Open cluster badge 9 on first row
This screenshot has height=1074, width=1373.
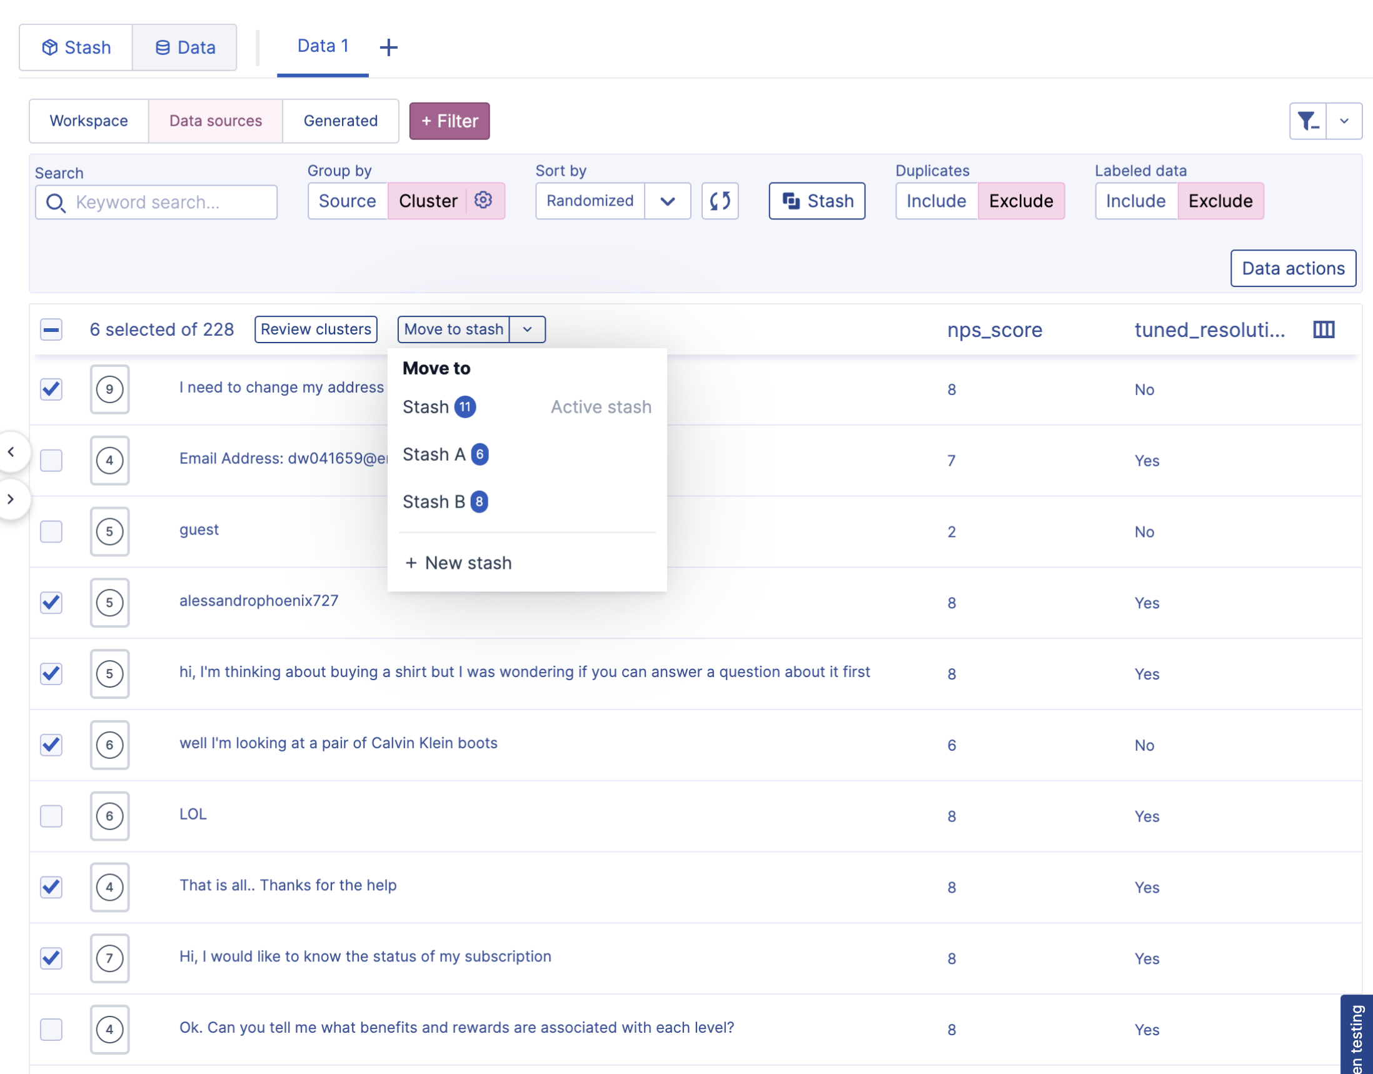click(109, 389)
